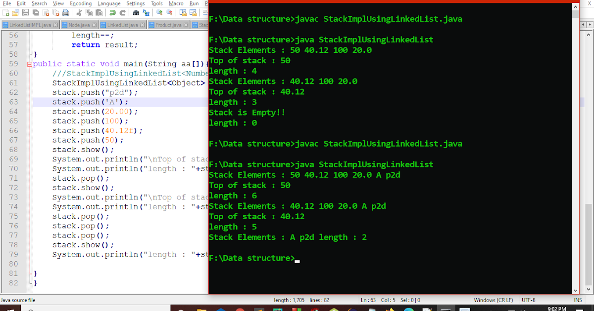This screenshot has height=311, width=594.
Task: Paste clipboard contents from the toolbar
Action: (x=99, y=13)
